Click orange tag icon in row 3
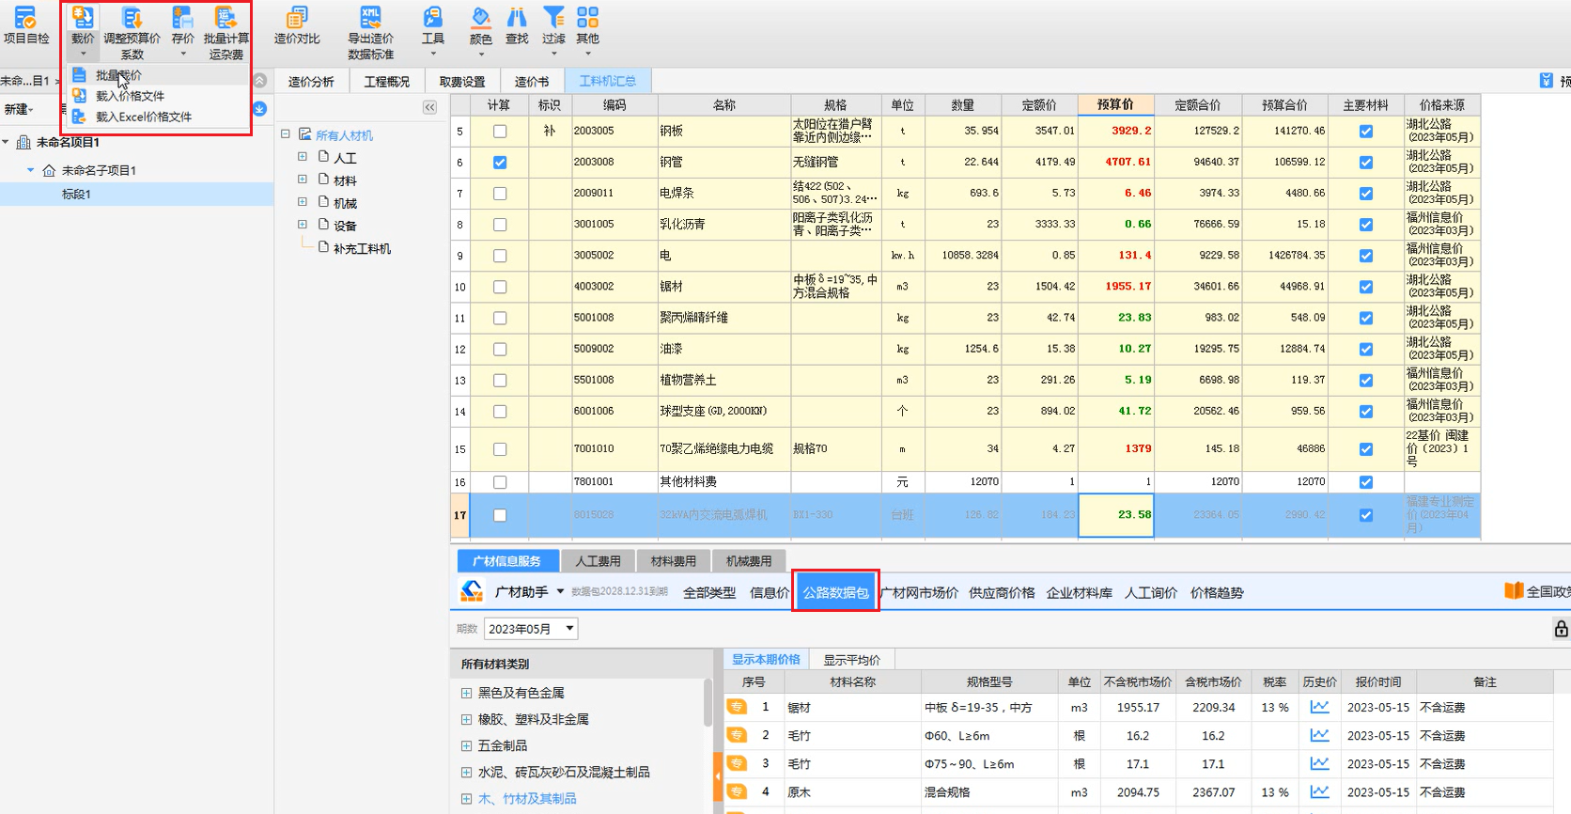Viewport: 1571px width, 814px height. [737, 763]
